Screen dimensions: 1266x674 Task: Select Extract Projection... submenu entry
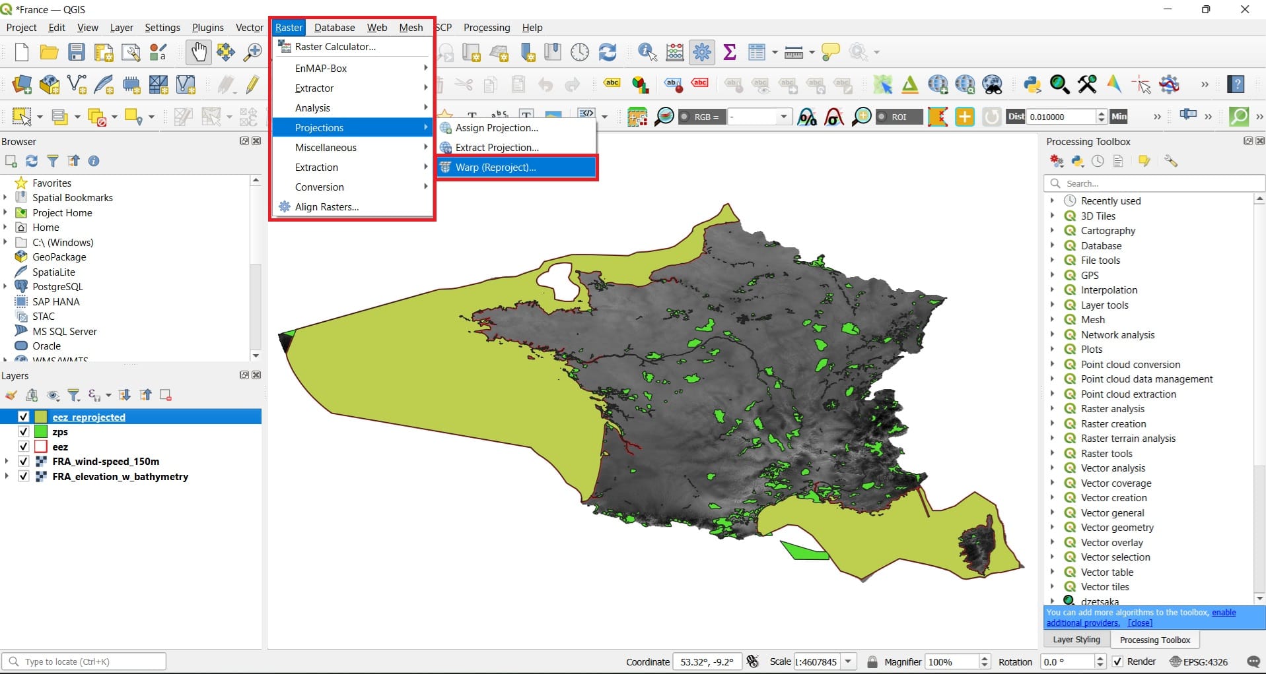pos(516,148)
